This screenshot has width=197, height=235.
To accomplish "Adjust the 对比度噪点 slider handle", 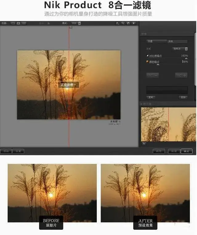I will point(186,59).
